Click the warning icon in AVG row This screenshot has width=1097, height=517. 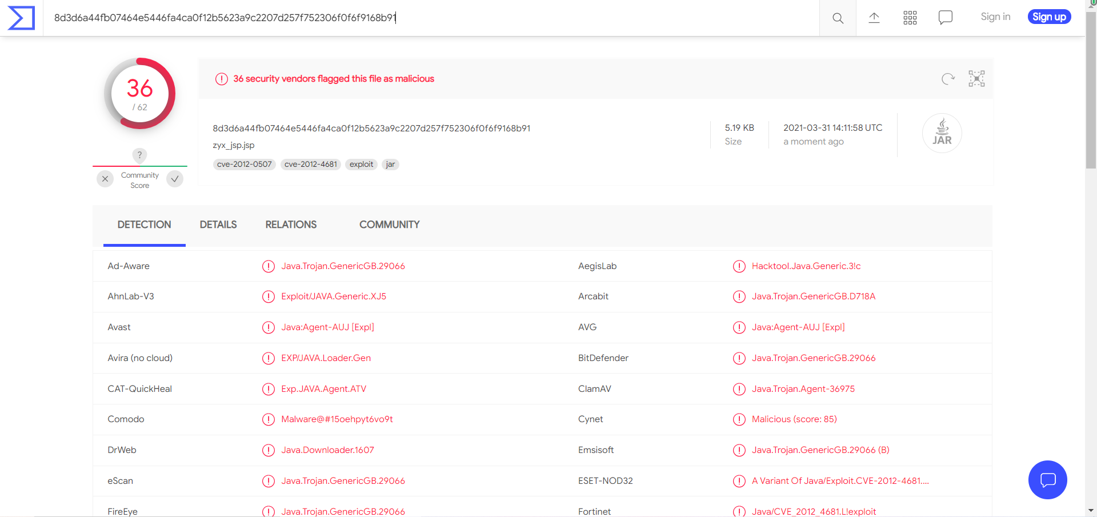(739, 327)
